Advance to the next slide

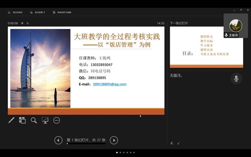click(x=114, y=140)
